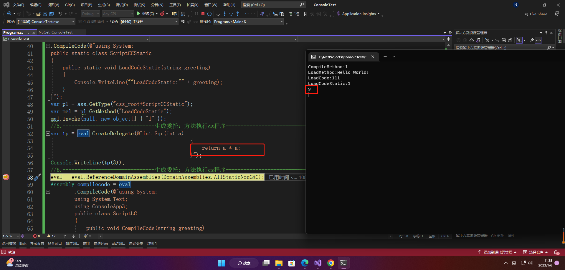The image size is (565, 270).
Task: Click the 继续(C) continue button
Action: coord(146,14)
